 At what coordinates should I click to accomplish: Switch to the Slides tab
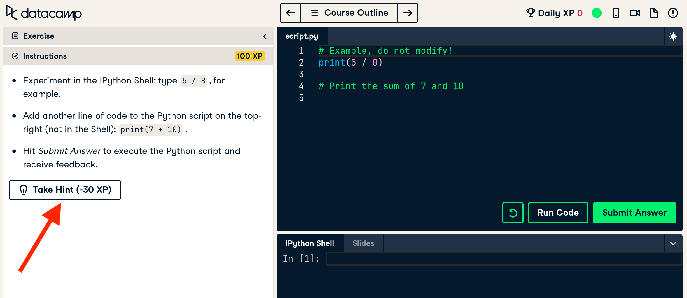coord(363,243)
